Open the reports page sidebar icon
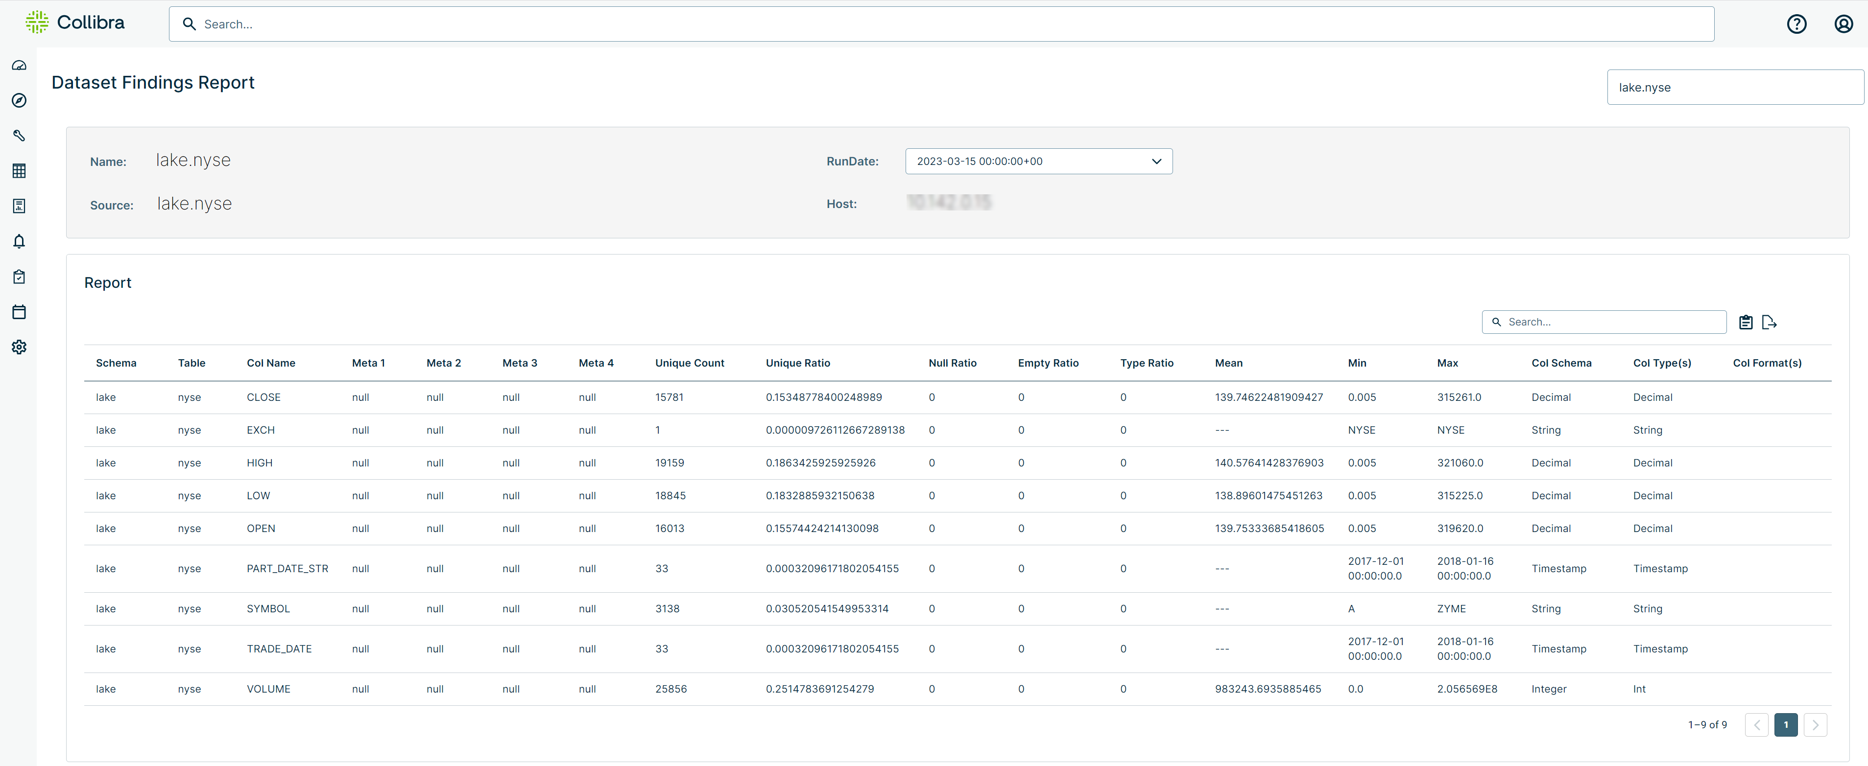 (20, 206)
